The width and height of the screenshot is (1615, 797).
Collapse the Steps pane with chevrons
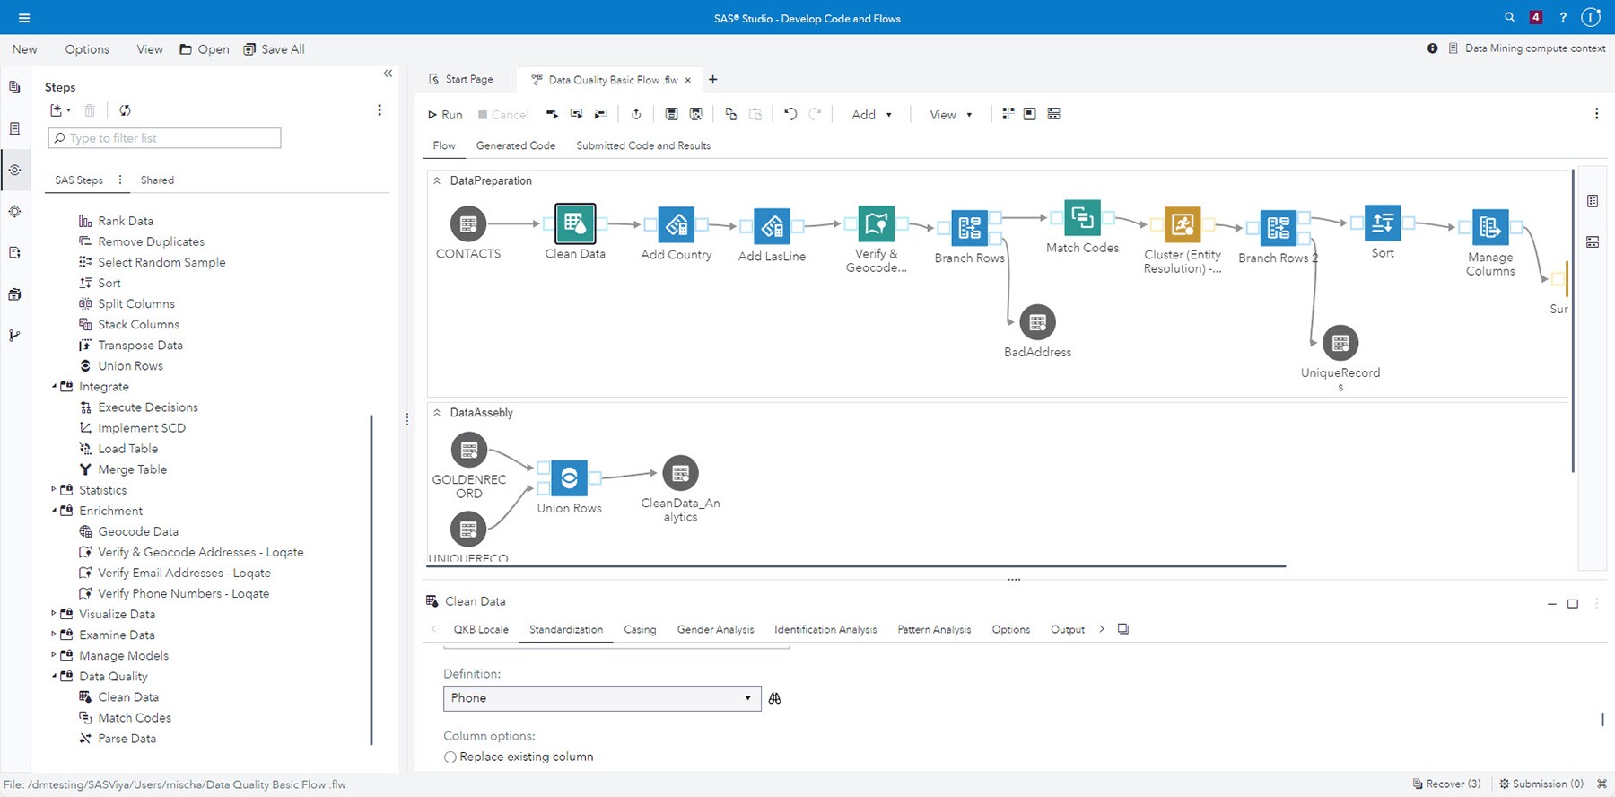(x=388, y=74)
